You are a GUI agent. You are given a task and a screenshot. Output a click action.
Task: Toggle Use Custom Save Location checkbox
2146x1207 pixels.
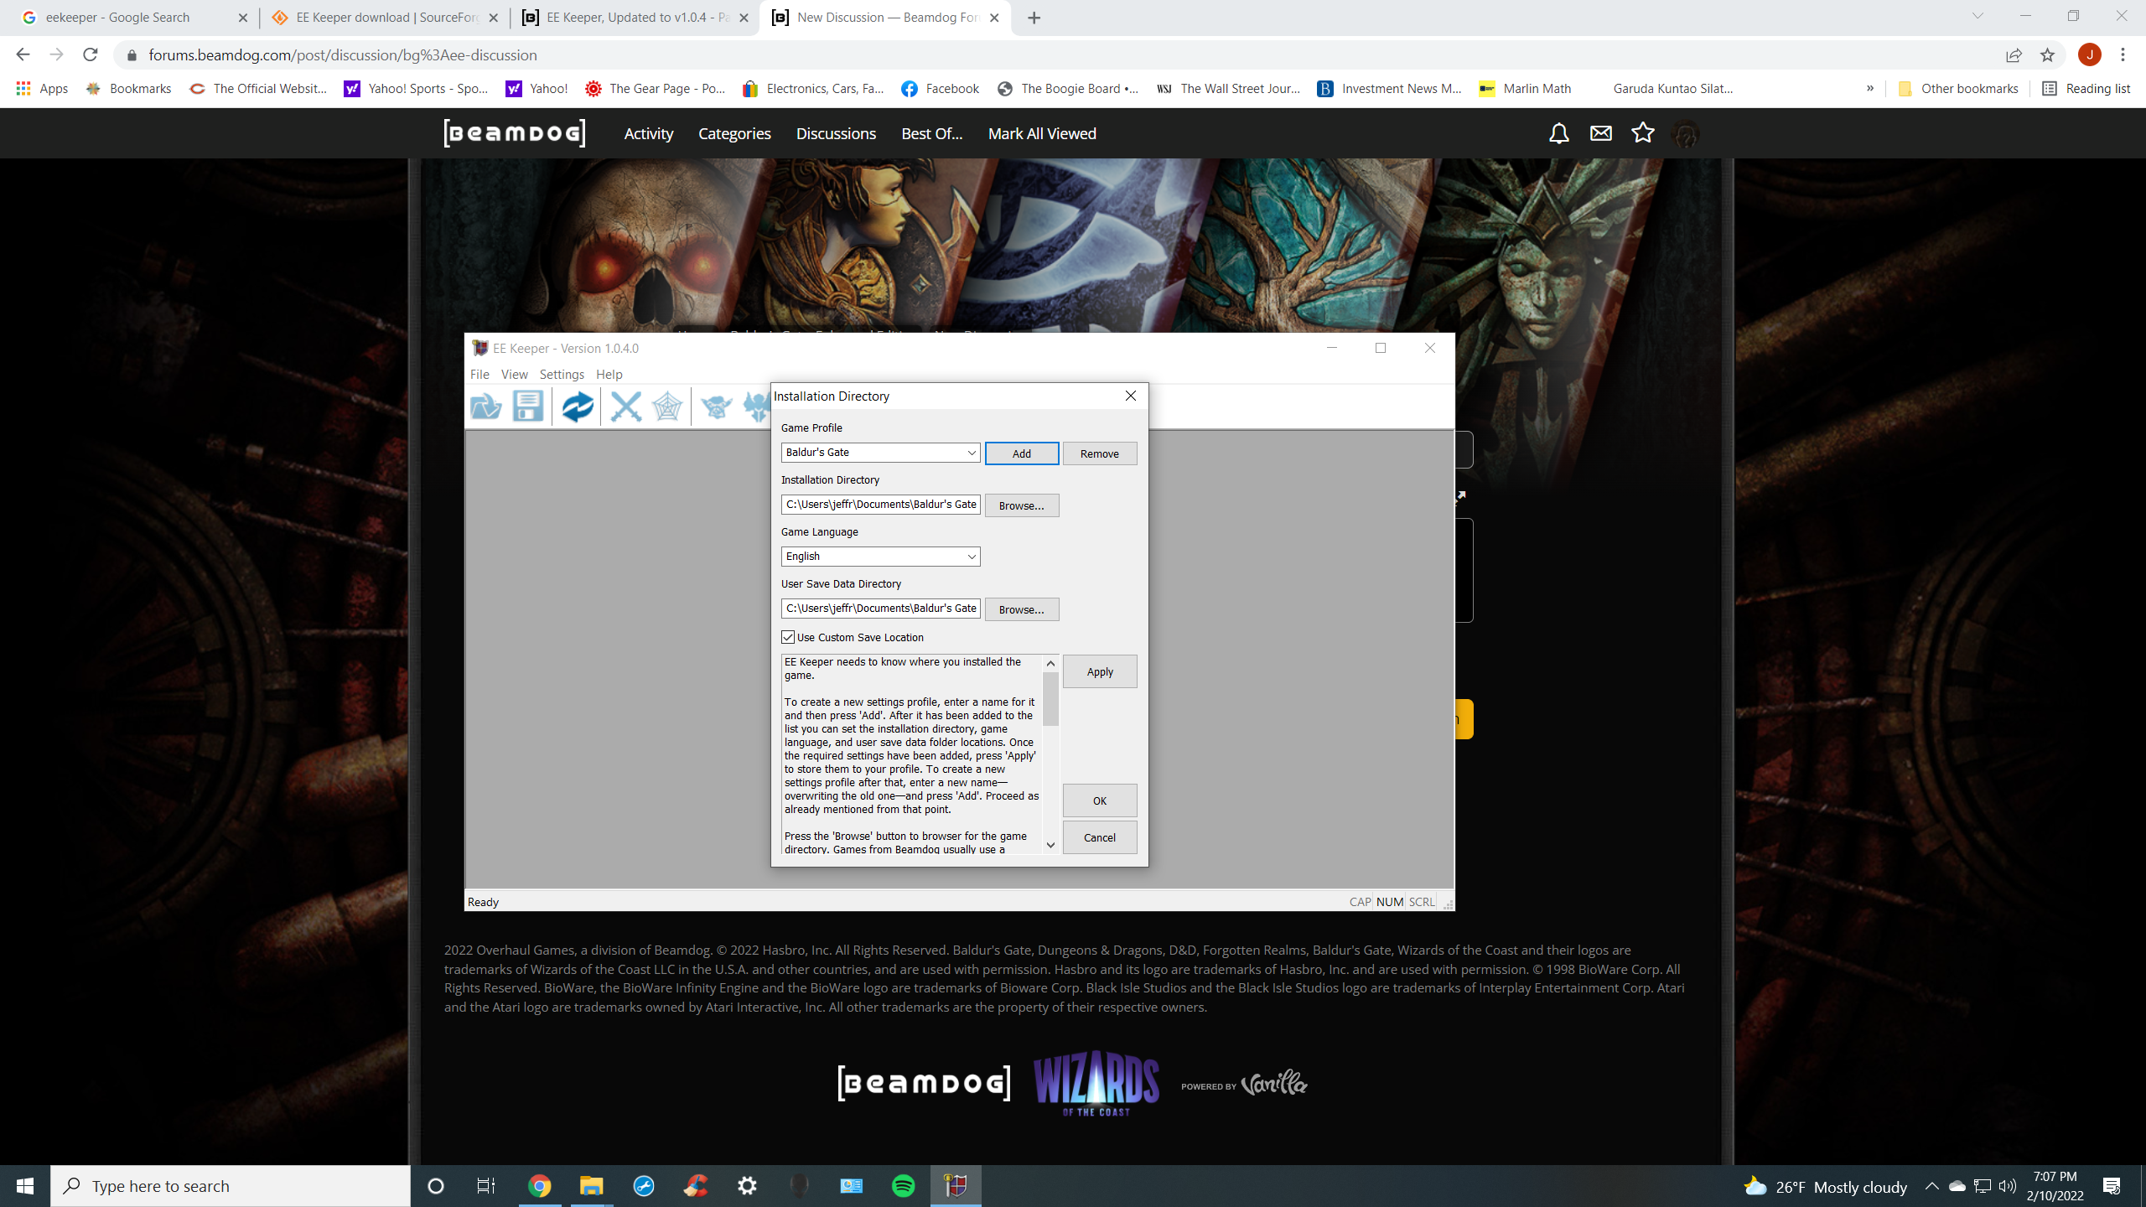[788, 637]
